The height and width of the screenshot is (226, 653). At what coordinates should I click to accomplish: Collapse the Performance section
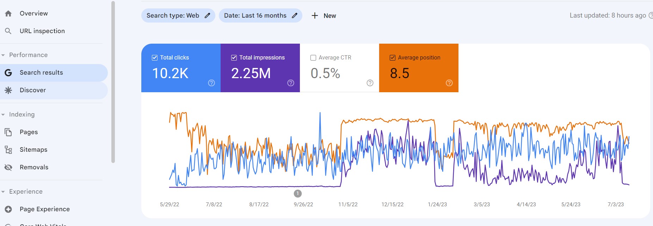coord(3,55)
